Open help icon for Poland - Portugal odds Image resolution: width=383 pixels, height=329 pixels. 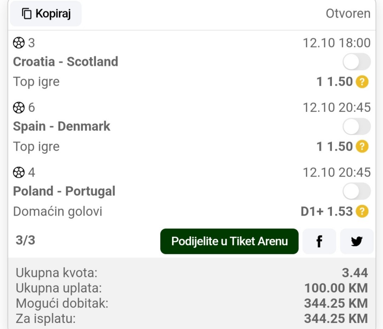362,211
